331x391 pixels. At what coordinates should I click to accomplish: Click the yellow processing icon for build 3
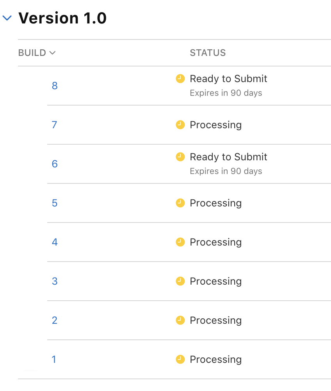pyautogui.click(x=180, y=281)
